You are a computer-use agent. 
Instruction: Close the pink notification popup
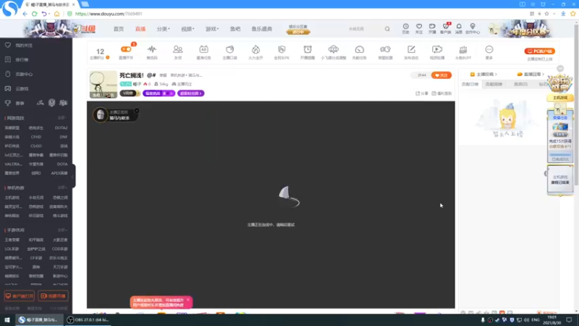tap(188, 300)
